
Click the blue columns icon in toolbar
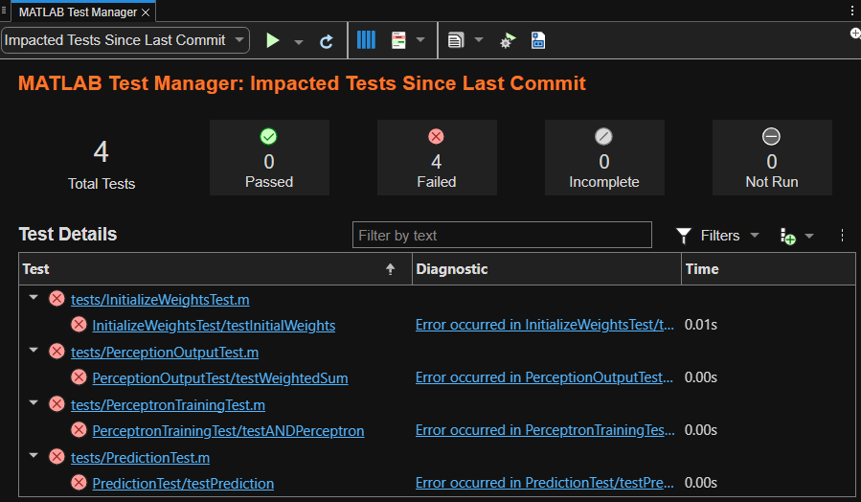[x=366, y=40]
